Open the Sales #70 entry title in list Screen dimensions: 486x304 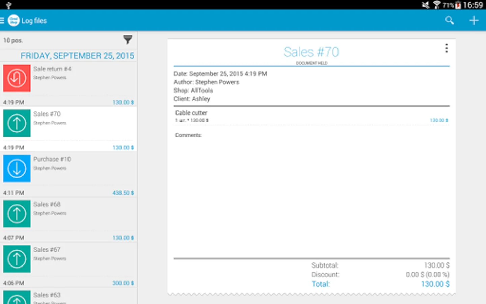click(x=47, y=114)
